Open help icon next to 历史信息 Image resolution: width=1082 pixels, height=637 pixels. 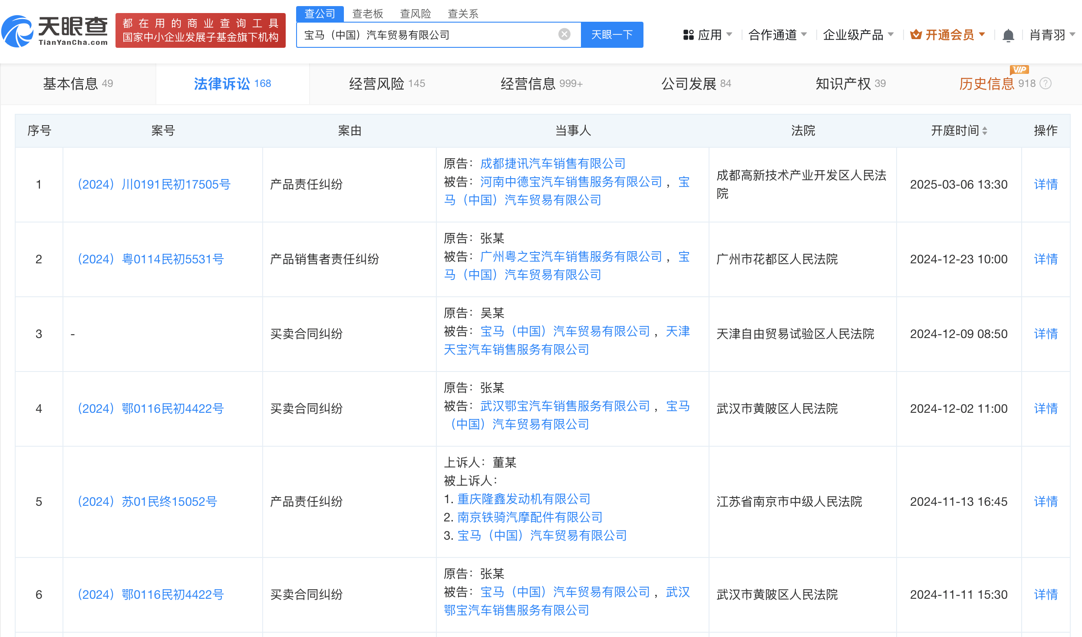1046,83
